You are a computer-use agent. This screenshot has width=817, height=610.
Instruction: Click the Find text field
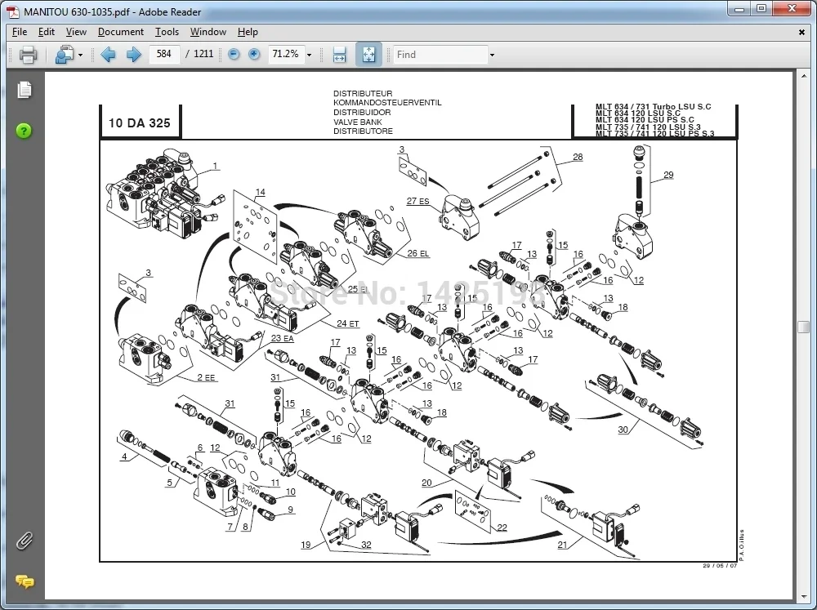[440, 54]
